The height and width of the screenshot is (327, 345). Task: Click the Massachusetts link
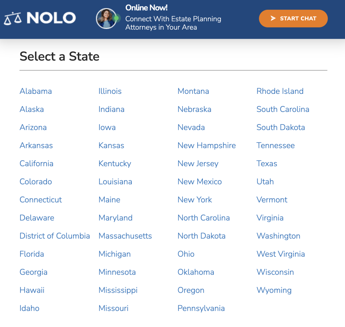[125, 236]
